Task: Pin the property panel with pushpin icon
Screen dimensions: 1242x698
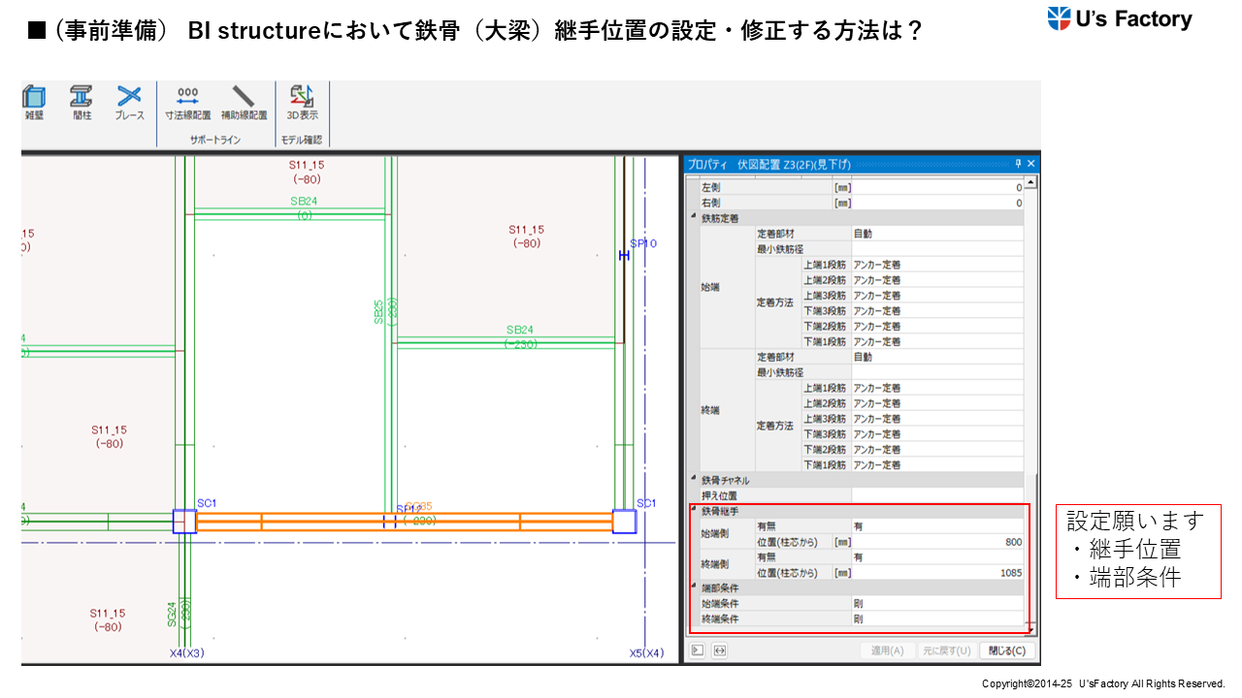Action: [1018, 164]
